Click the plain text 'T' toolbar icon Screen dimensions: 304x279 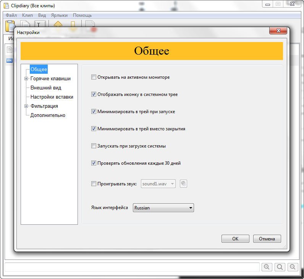pos(40,24)
